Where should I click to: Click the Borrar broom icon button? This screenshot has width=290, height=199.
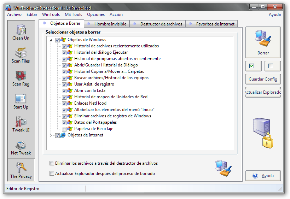coord(263,42)
